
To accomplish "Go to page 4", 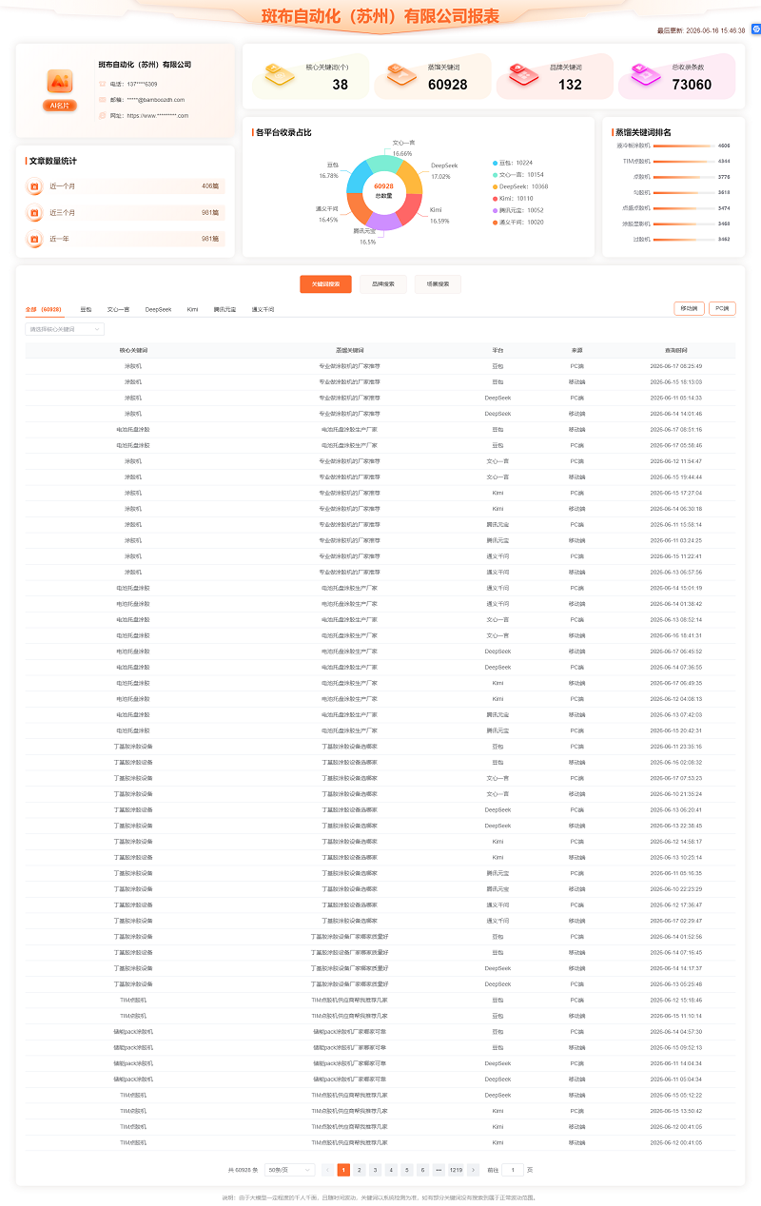I will tap(391, 1170).
